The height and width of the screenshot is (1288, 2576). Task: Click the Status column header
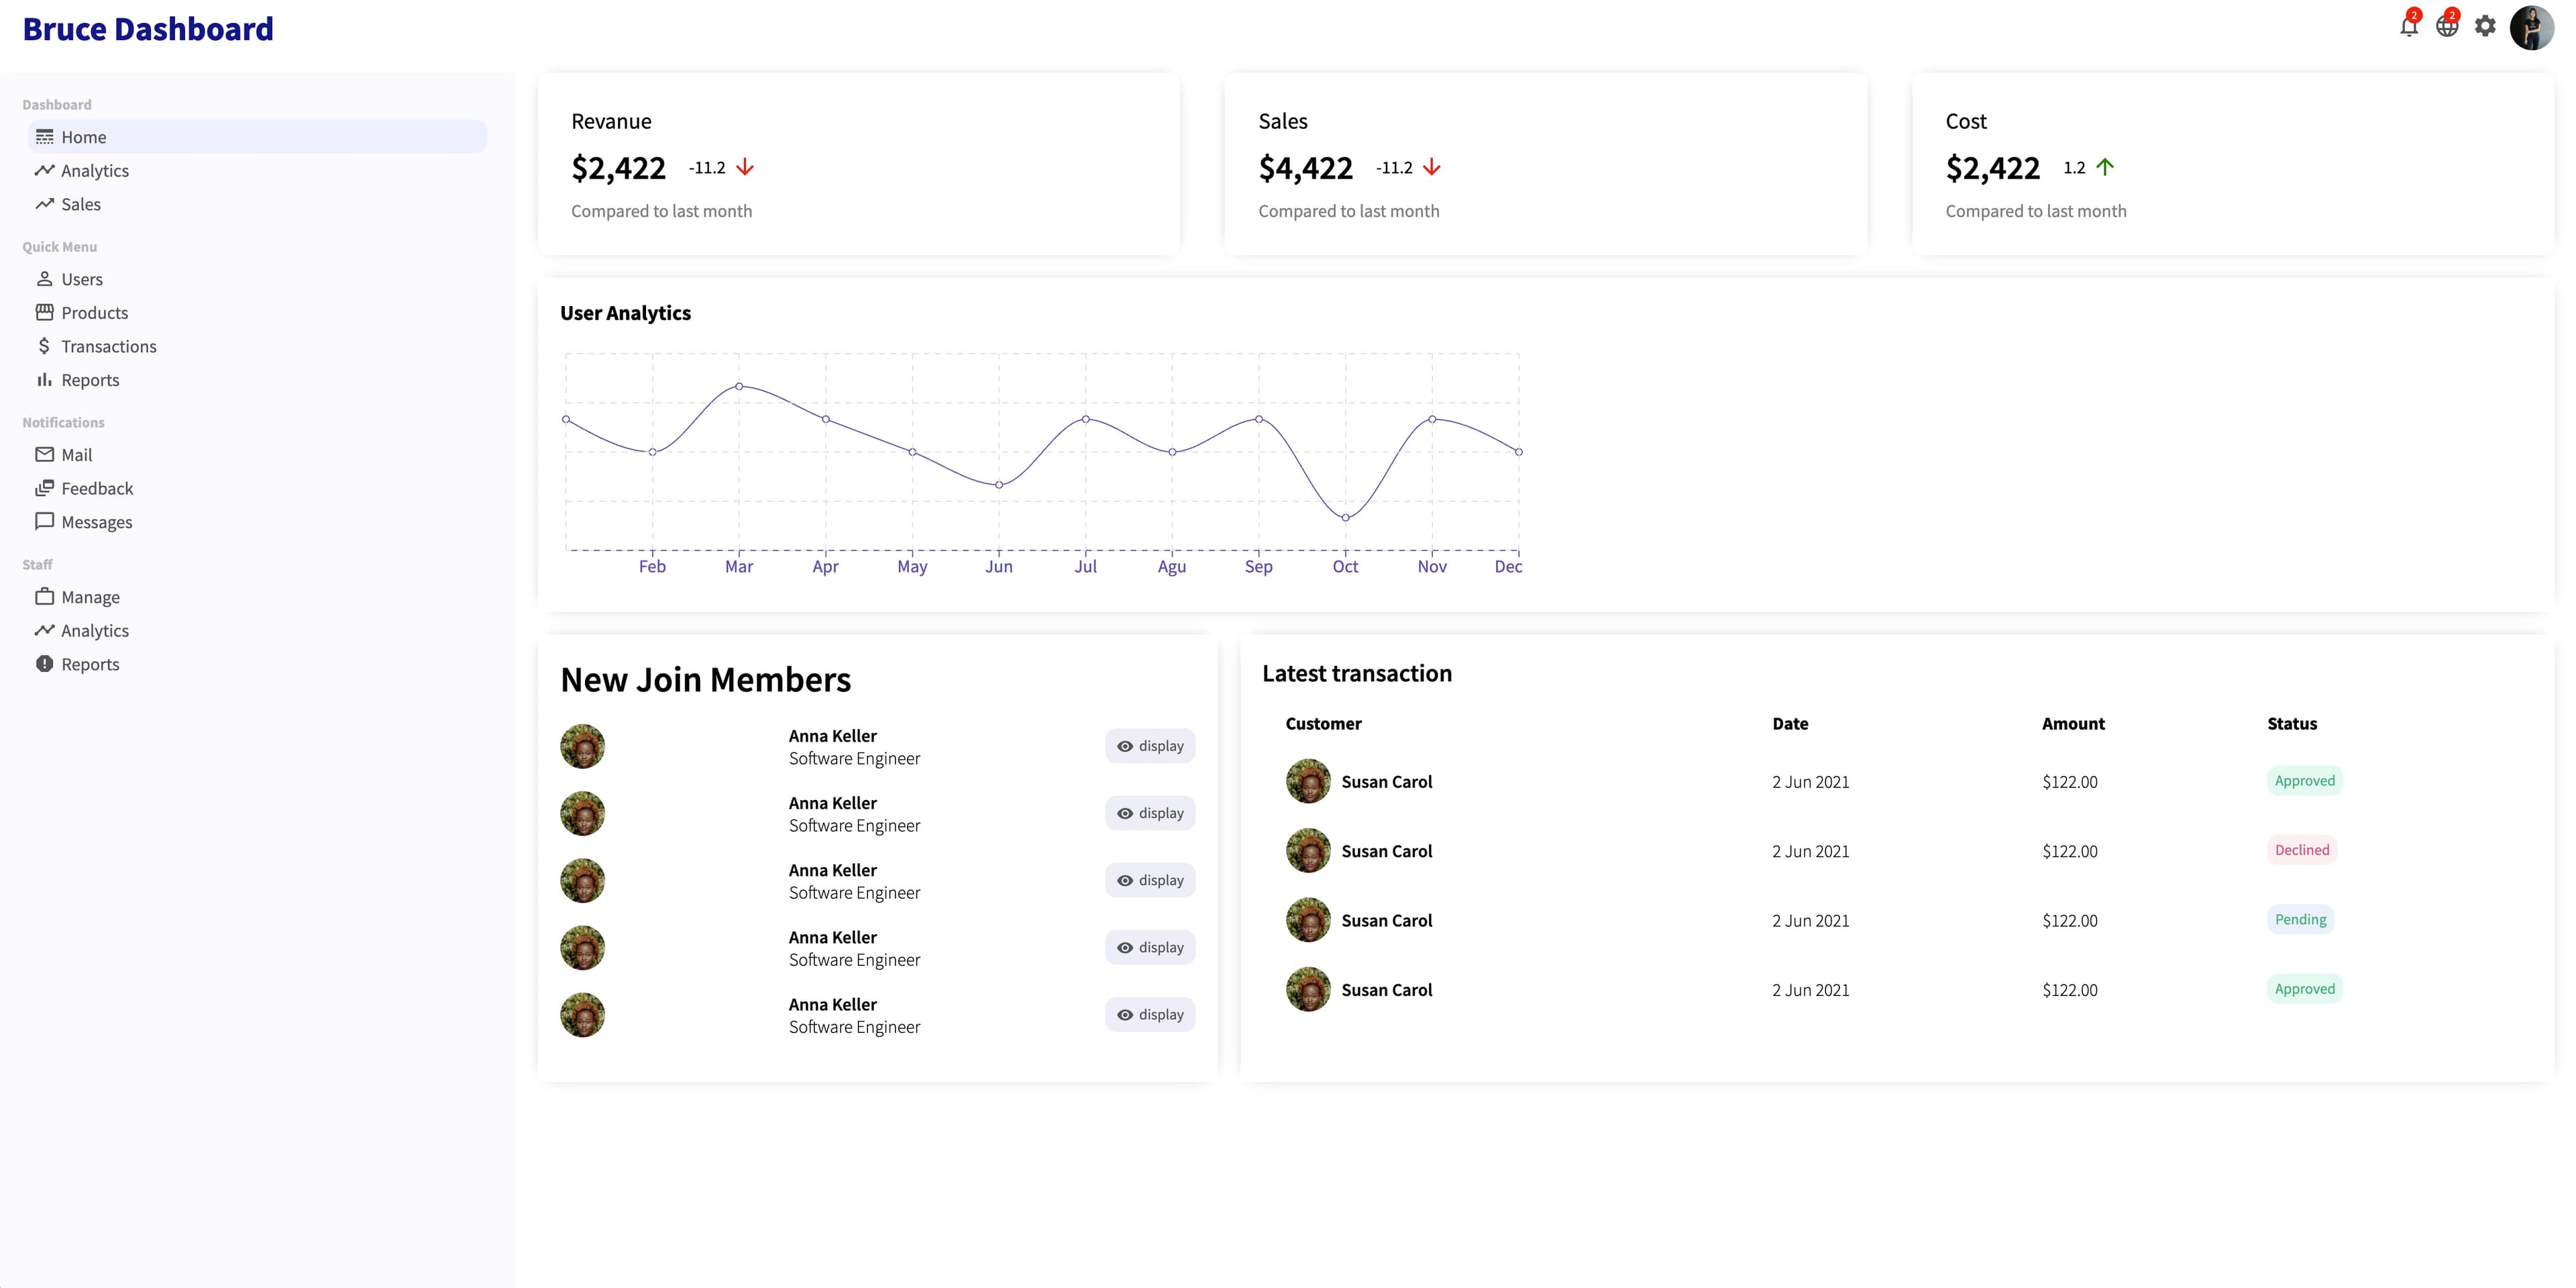(x=2292, y=724)
